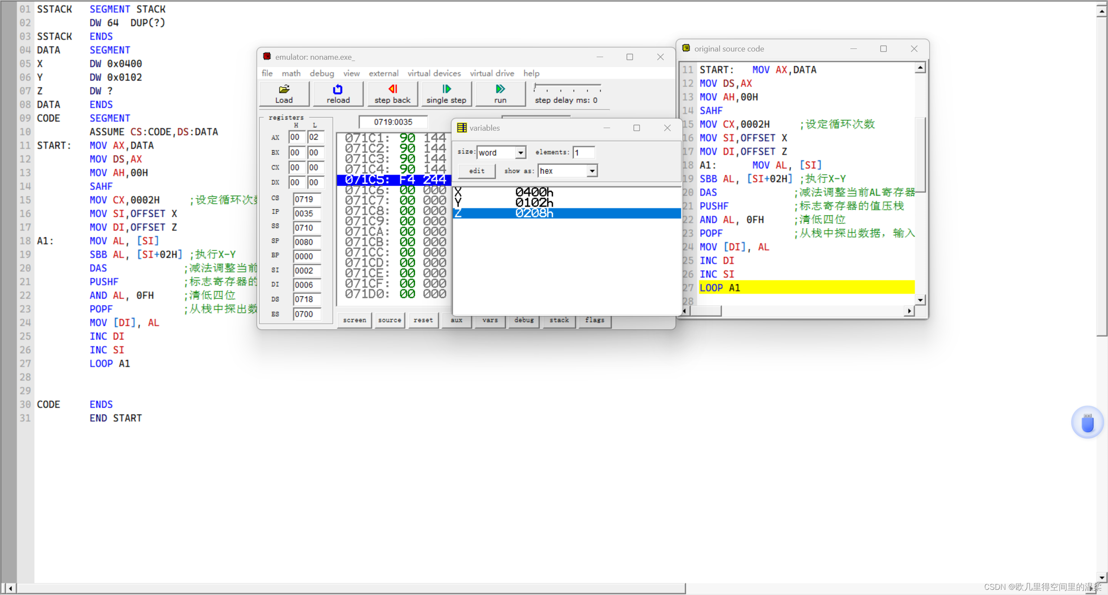Open the math menu

click(291, 73)
